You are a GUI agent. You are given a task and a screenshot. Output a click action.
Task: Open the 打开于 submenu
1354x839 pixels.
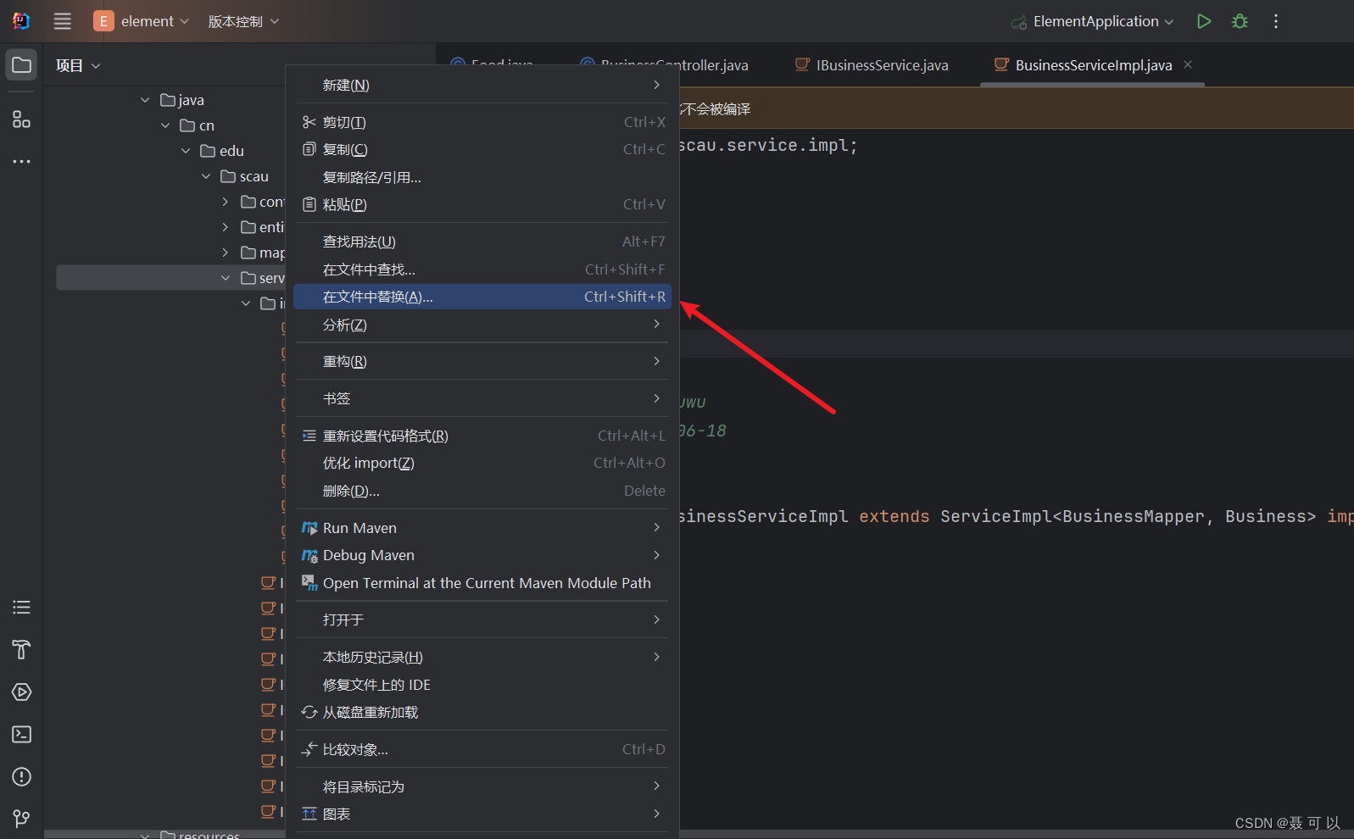482,620
